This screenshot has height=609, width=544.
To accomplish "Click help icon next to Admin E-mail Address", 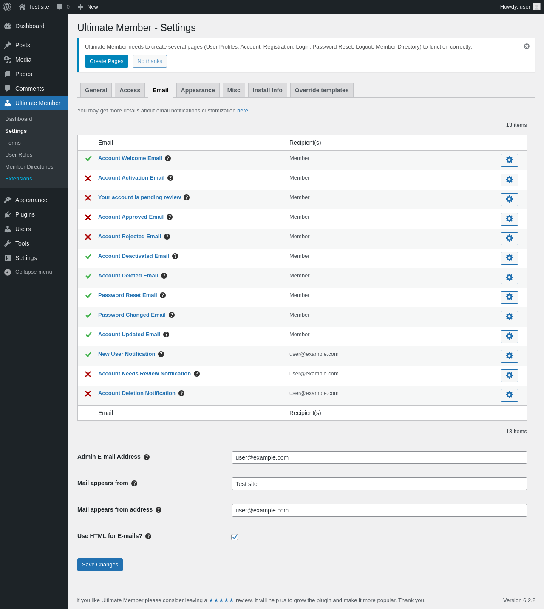I will (x=147, y=457).
